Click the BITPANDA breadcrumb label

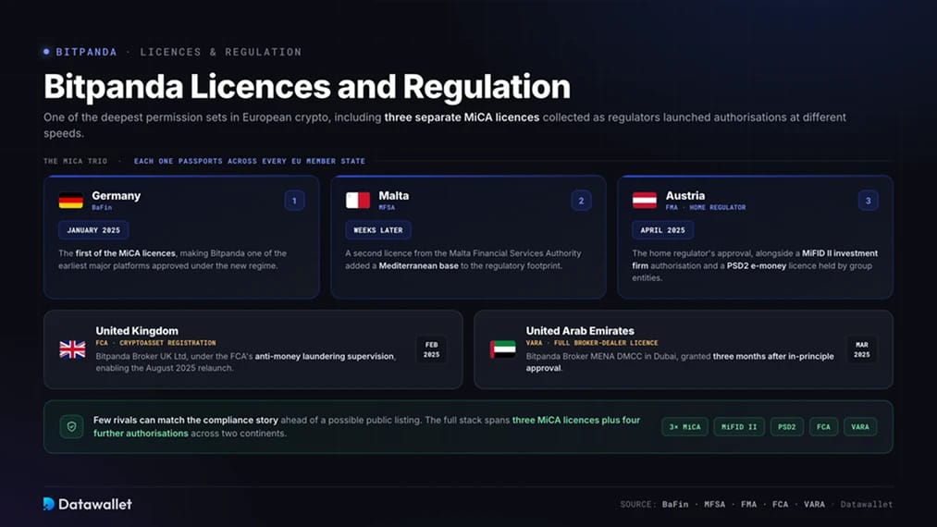coord(87,52)
